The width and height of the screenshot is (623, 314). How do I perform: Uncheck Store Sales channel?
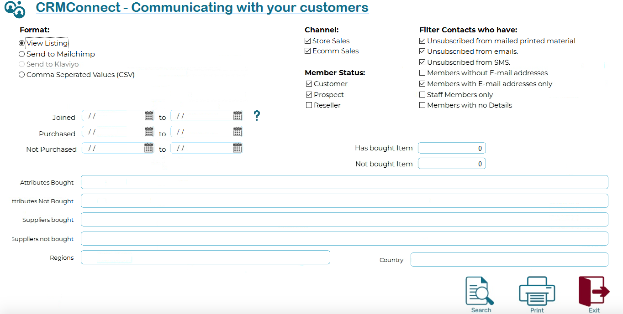[x=308, y=41]
